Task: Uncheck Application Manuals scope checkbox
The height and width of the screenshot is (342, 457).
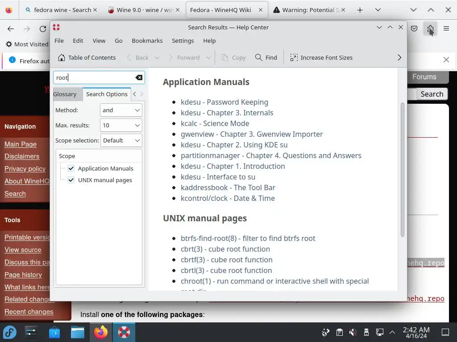Action: point(71,168)
